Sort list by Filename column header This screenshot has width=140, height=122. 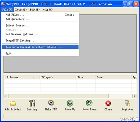pos(22,77)
